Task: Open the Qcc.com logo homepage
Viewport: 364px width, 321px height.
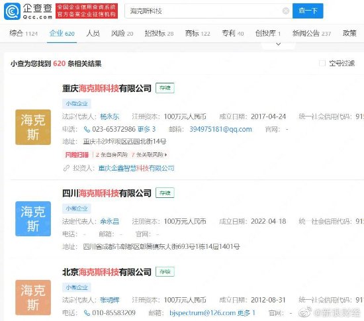Action: (28, 11)
